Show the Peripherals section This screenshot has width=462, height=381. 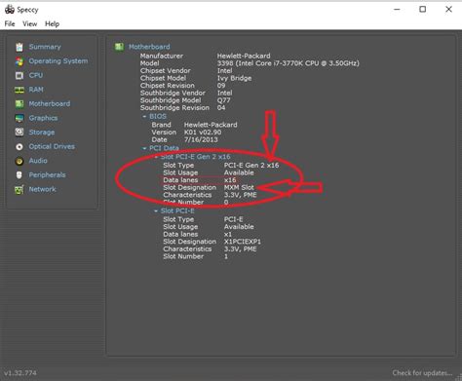point(47,175)
